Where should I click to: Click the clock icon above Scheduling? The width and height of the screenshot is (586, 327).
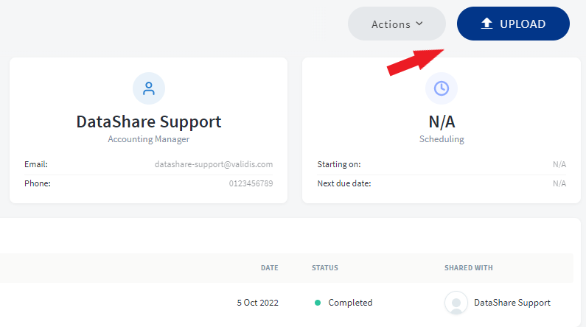[442, 88]
